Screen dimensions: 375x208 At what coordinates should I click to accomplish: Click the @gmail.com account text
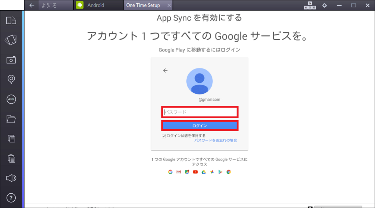209,100
